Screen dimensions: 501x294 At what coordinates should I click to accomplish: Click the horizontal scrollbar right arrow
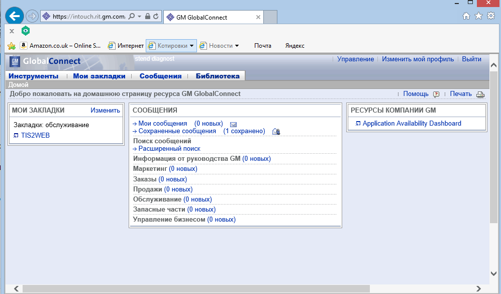point(478,289)
